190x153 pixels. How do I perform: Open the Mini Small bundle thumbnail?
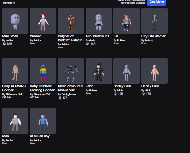(x=15, y=21)
